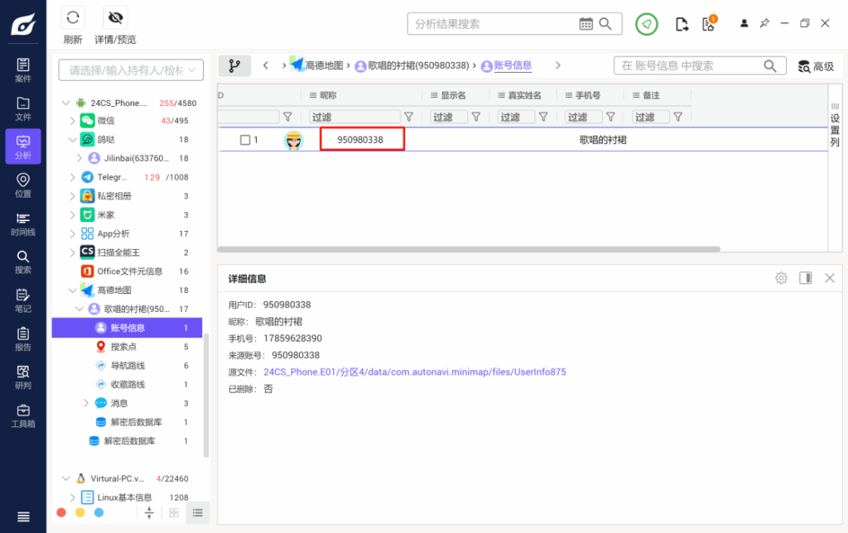Open the 报告 report panel
The width and height of the screenshot is (848, 533).
click(22, 341)
